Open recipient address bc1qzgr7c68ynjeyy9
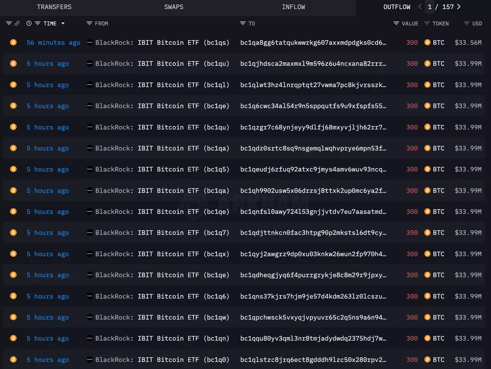Screen dimensions: 491x369 (x=313, y=127)
